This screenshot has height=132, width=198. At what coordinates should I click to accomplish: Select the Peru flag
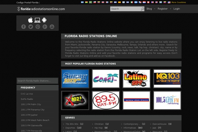click(x=148, y=2)
